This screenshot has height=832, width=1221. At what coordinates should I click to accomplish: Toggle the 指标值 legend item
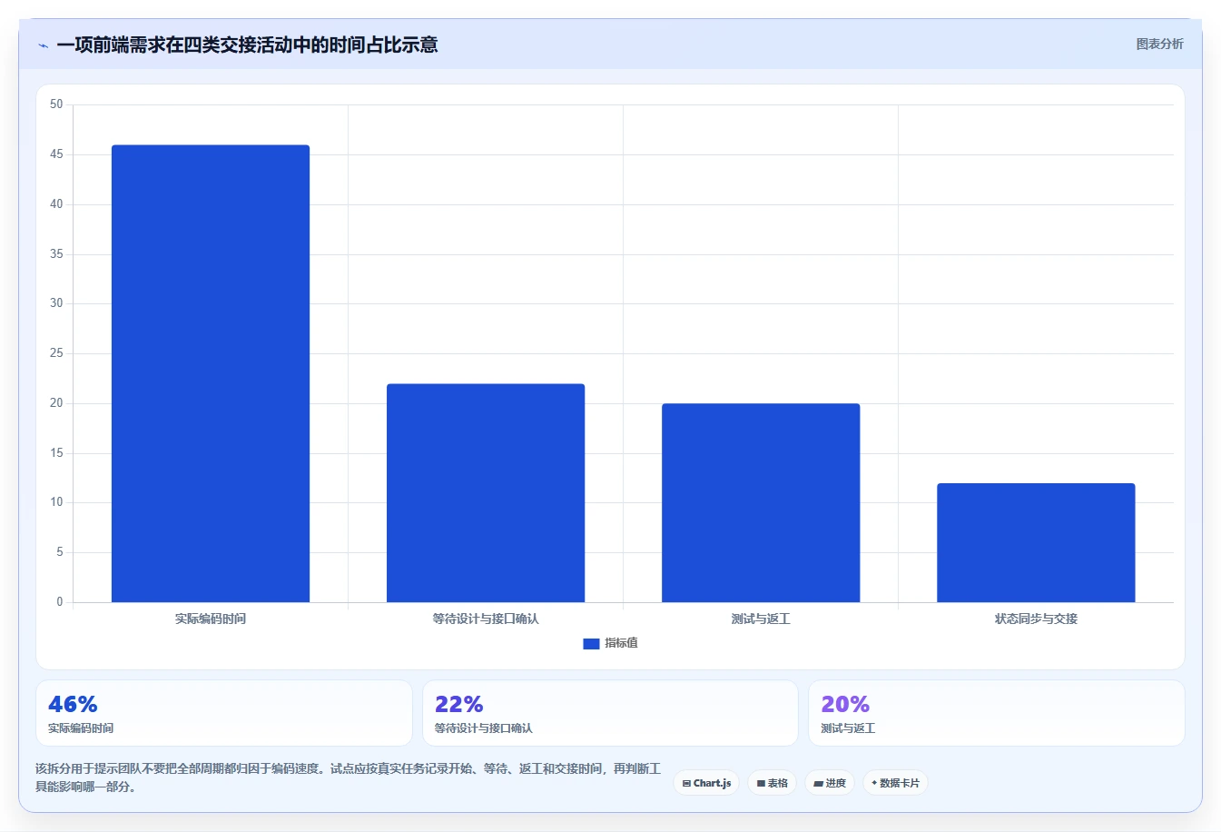tap(610, 643)
